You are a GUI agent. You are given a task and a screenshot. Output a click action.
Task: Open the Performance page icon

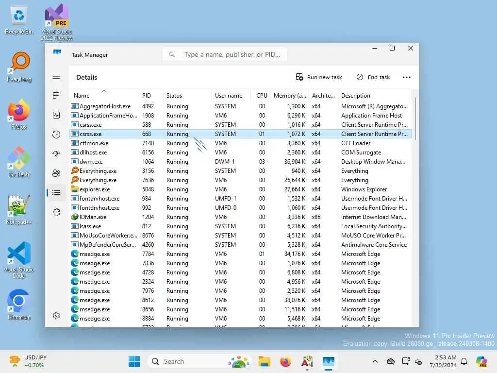pos(56,115)
